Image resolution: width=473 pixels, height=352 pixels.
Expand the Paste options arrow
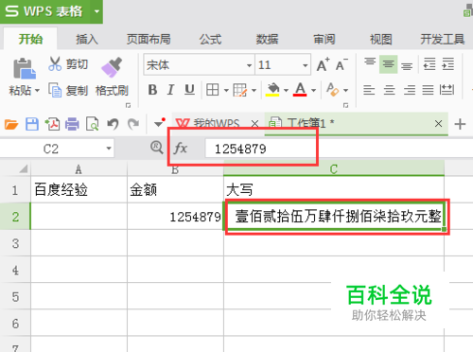[37, 91]
